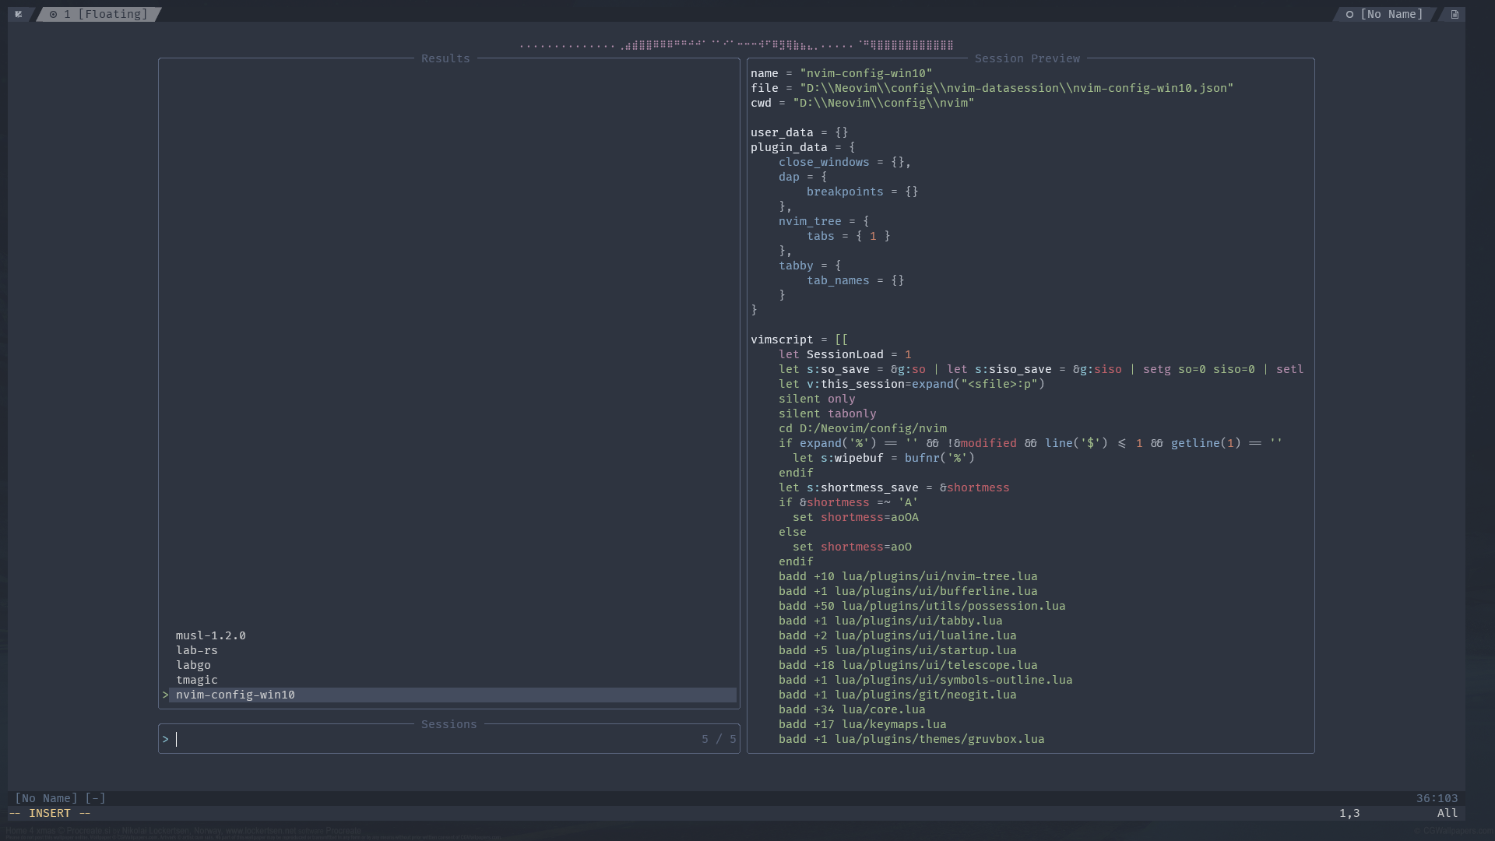The image size is (1495, 841).
Task: Click the 5 / 5 results counter
Action: pyautogui.click(x=718, y=739)
